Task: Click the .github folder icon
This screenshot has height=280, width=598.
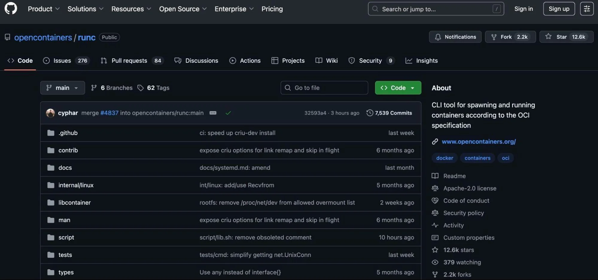Action: click(51, 133)
